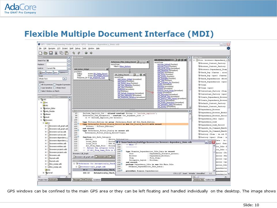Click the Replace button in Search panel

point(49,73)
